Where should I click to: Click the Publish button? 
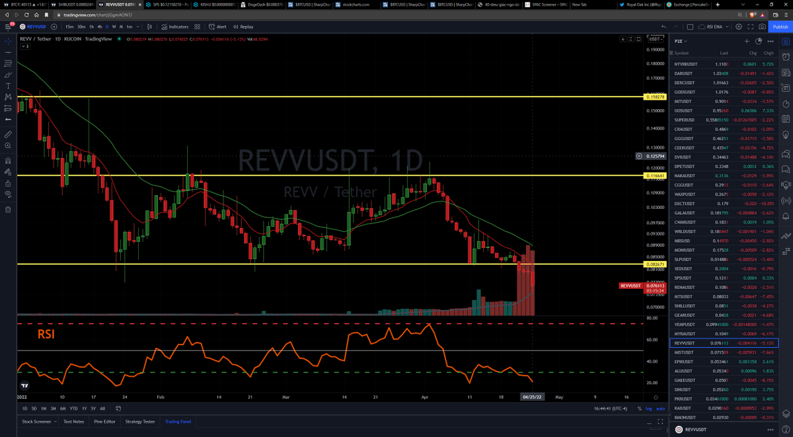click(780, 26)
